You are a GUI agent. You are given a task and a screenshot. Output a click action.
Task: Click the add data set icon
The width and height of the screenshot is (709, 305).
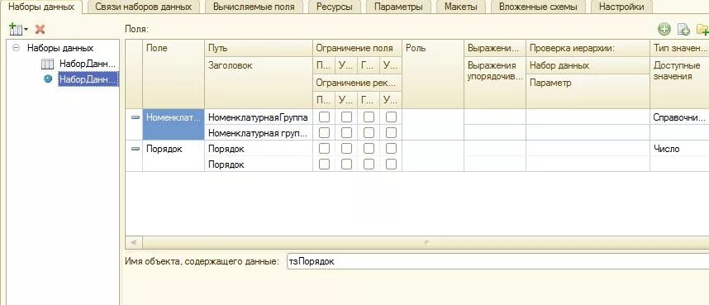(16, 30)
